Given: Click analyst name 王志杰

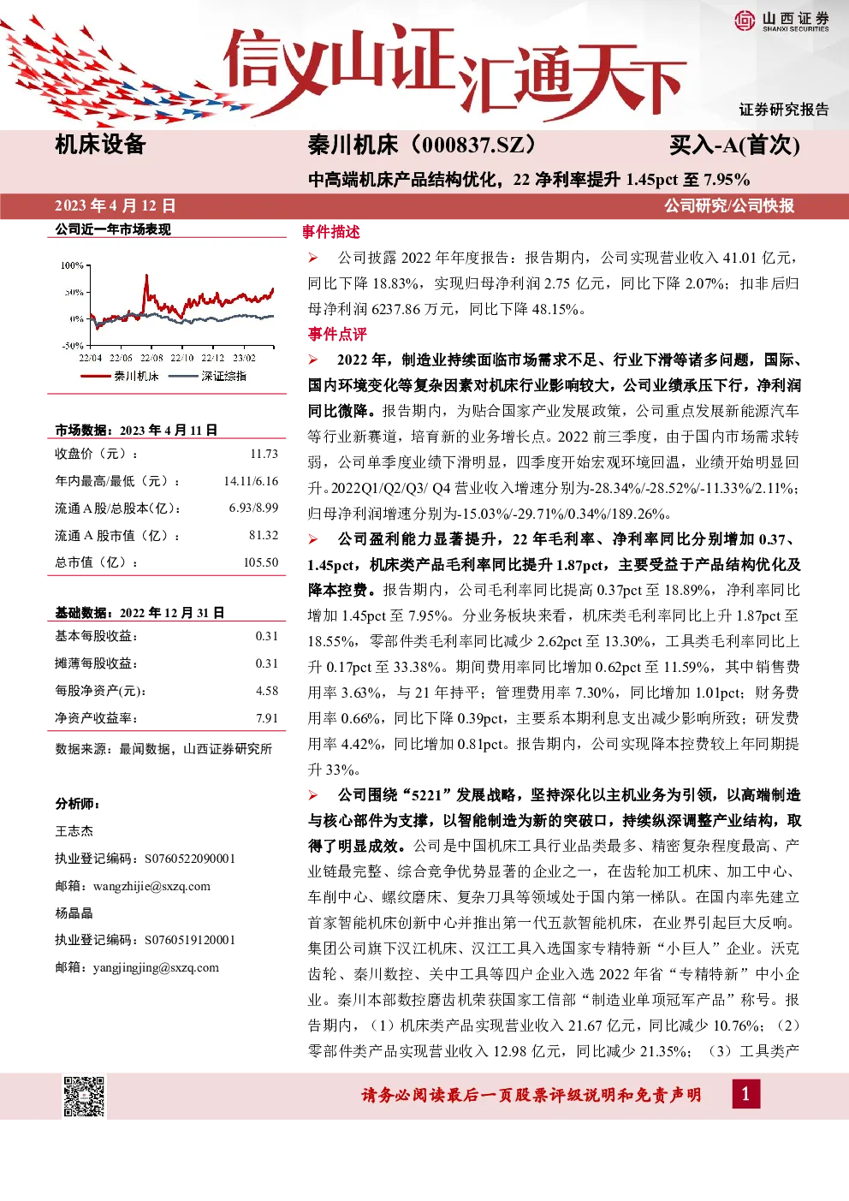Looking at the screenshot, I should pyautogui.click(x=74, y=831).
